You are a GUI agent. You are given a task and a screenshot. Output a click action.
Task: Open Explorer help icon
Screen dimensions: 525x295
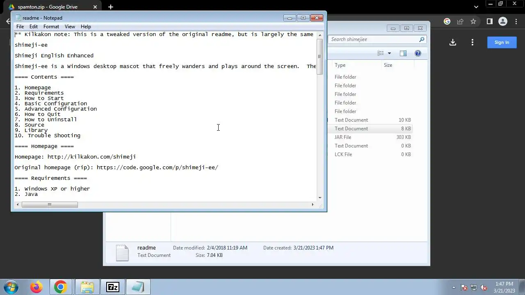click(418, 53)
